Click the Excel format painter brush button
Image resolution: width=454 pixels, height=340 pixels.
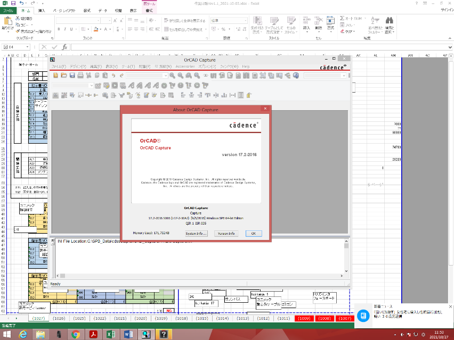[x=33, y=31]
